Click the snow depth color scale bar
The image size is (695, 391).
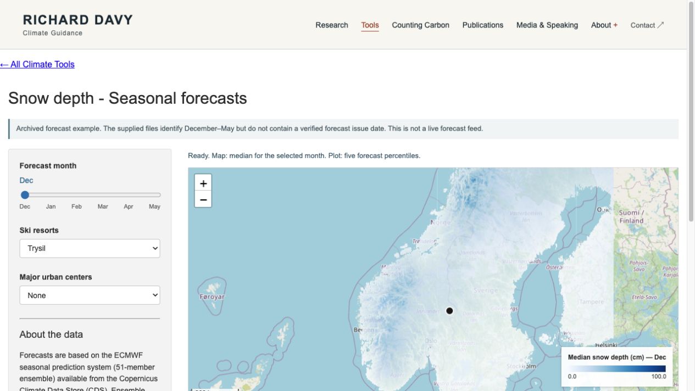616,369
